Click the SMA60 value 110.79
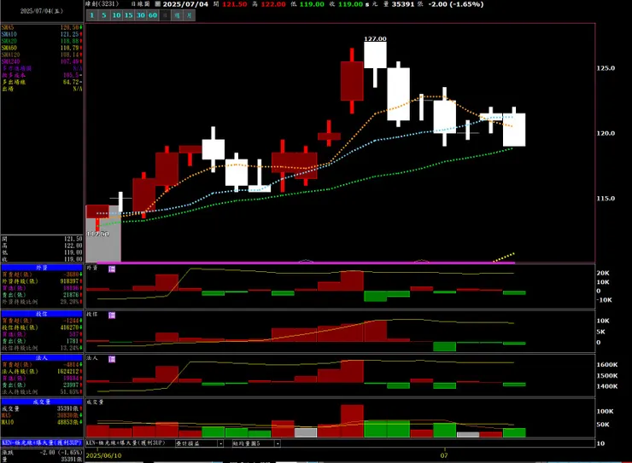 (x=69, y=48)
